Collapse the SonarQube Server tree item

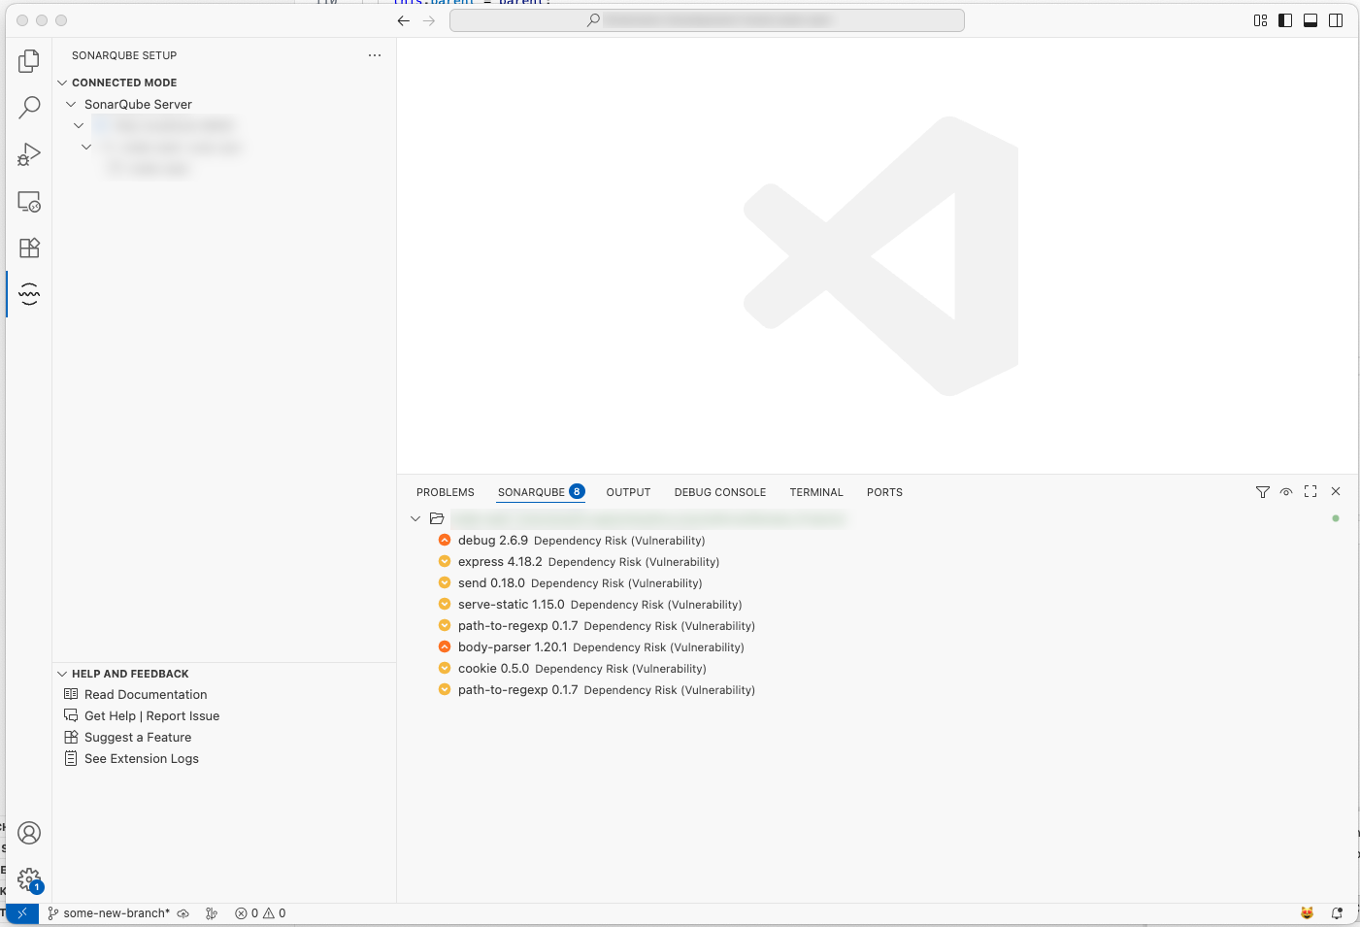(x=71, y=104)
